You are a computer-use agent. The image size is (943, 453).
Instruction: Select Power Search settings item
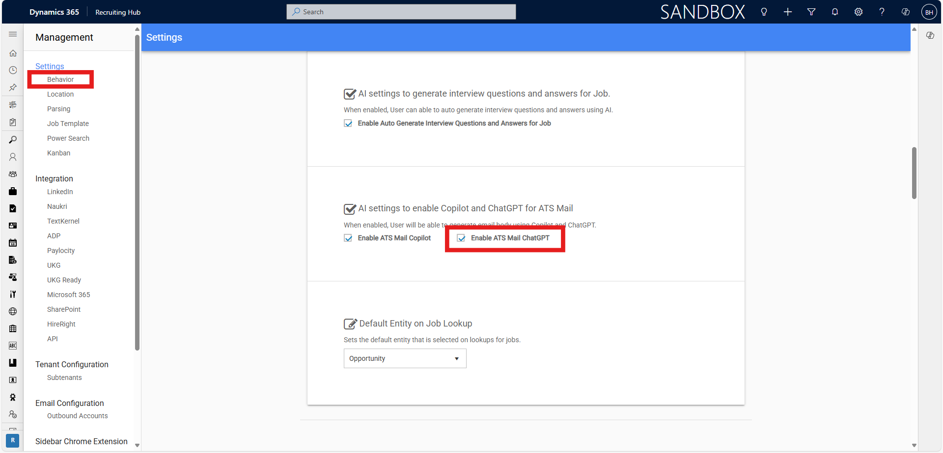coord(68,138)
